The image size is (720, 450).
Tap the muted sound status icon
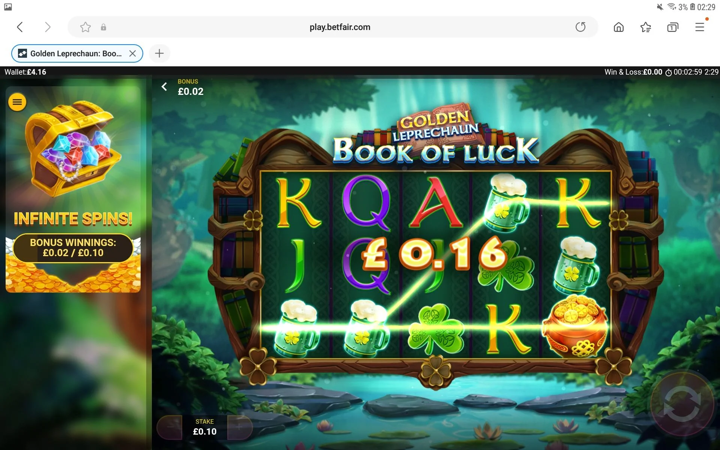660,7
